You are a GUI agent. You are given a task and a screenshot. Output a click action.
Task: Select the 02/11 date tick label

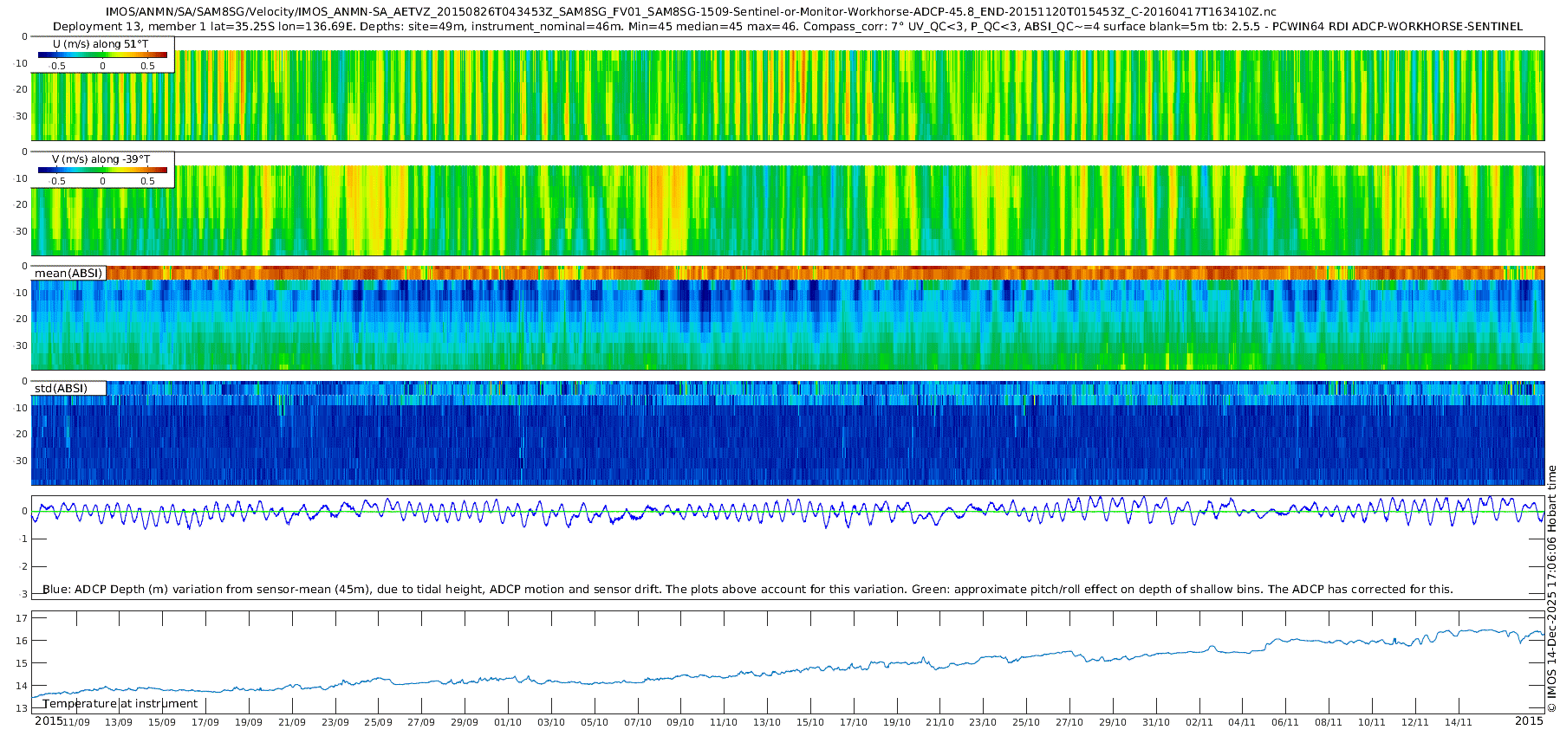click(1199, 722)
